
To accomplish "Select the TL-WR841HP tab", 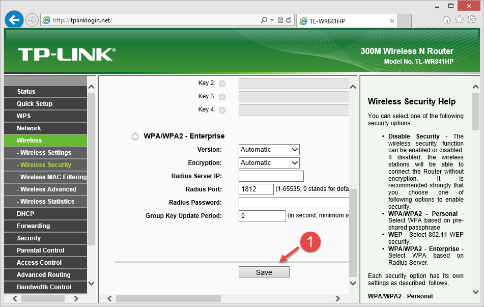I will [x=347, y=21].
